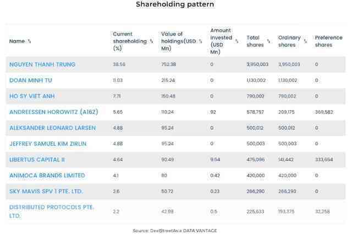Select preference shares value 333,654
Screen dimensions: 352x235
324,160
